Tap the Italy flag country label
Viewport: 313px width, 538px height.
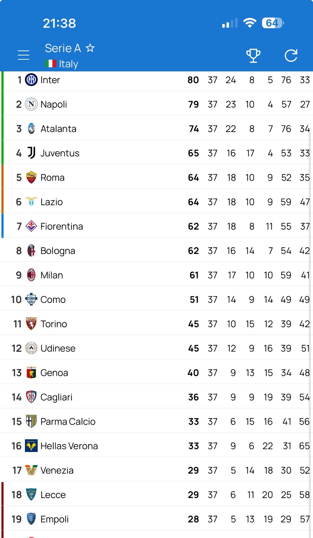[x=61, y=64]
